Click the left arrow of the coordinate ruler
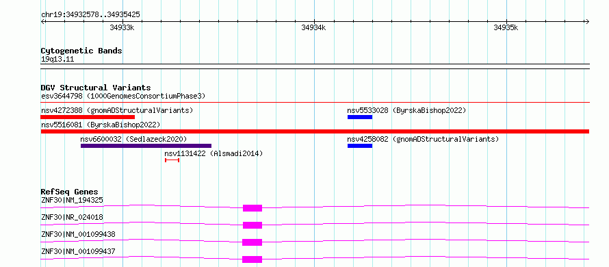 pyautogui.click(x=43, y=21)
